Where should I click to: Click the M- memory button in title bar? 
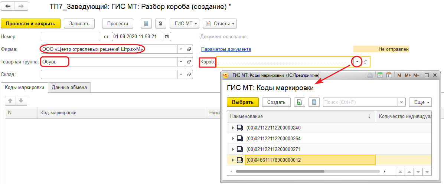(416, 75)
